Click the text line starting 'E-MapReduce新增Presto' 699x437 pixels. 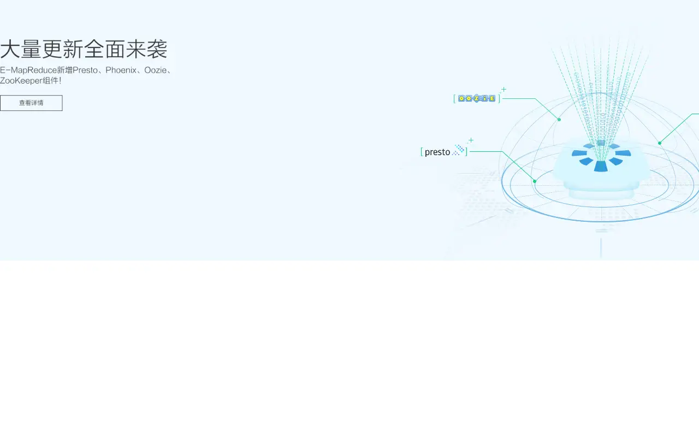87,70
